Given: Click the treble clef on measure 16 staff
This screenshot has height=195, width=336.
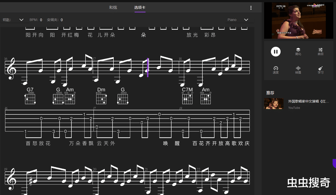Looking at the screenshot, I should click(12, 69).
